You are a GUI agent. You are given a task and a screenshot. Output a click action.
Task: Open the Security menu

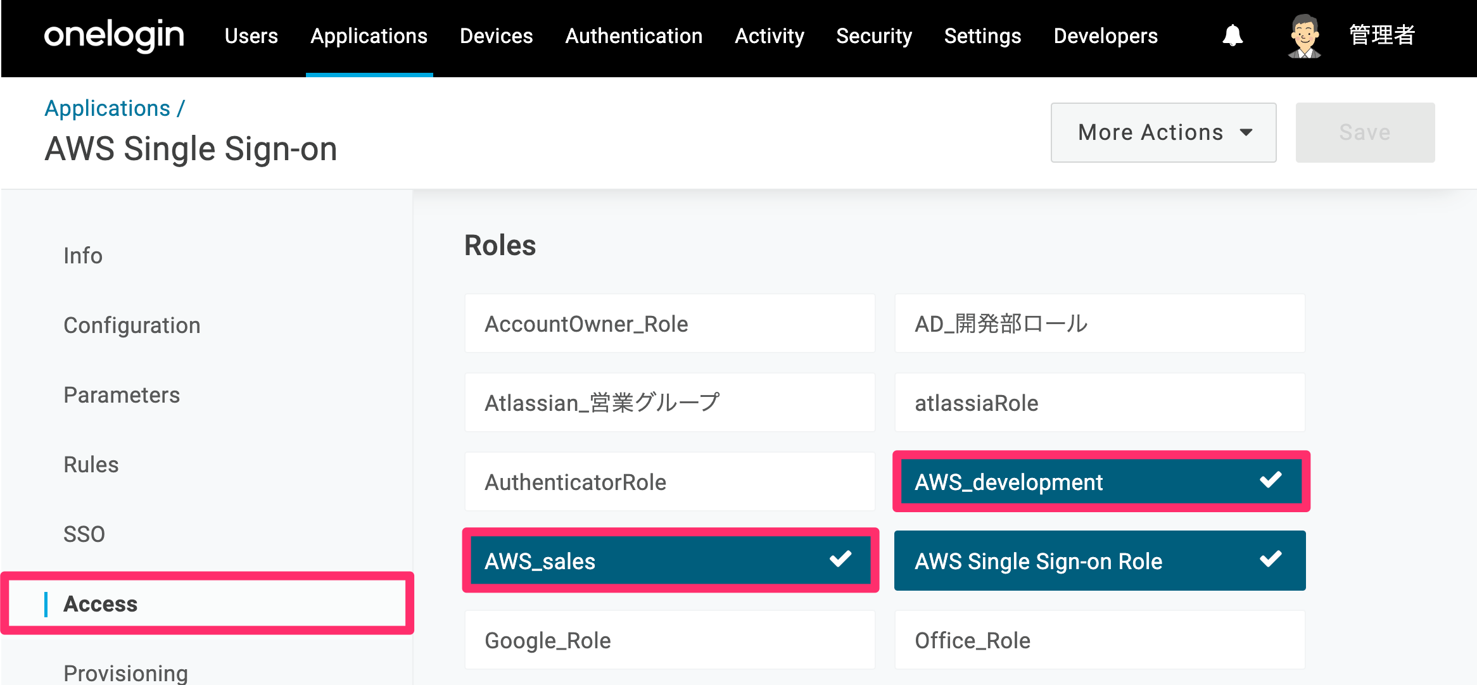click(874, 36)
